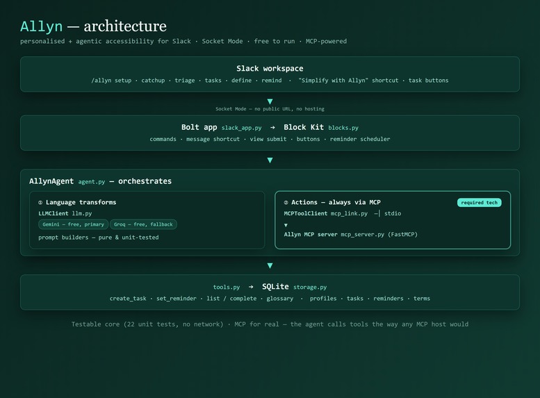540x398 pixels.
Task: Click the arrow above the SQLite box
Action: tap(270, 265)
